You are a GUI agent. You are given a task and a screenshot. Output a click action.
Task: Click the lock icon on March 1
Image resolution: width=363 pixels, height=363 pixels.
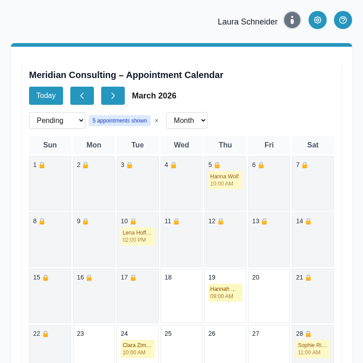[42, 165]
